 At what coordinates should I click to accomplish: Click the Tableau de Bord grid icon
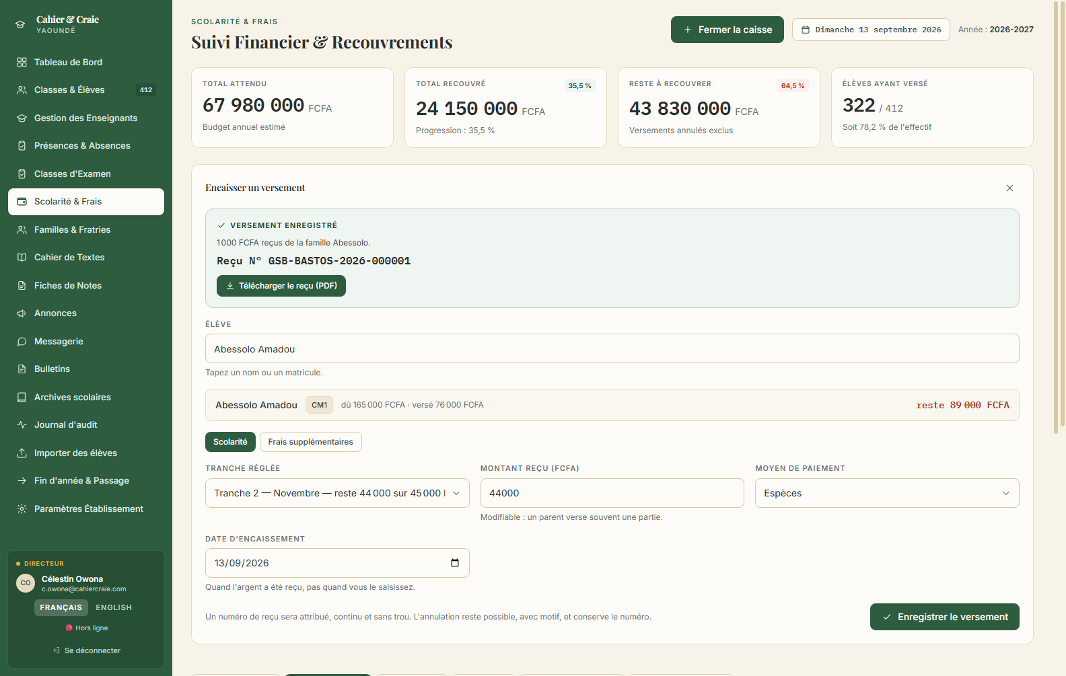point(22,63)
